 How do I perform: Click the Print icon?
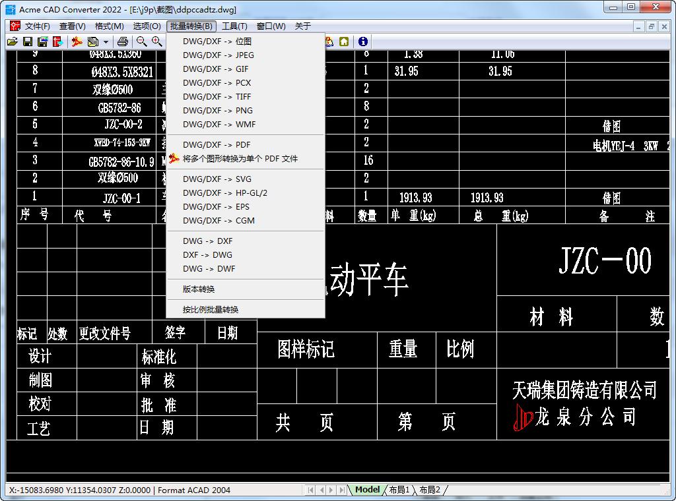(x=123, y=42)
